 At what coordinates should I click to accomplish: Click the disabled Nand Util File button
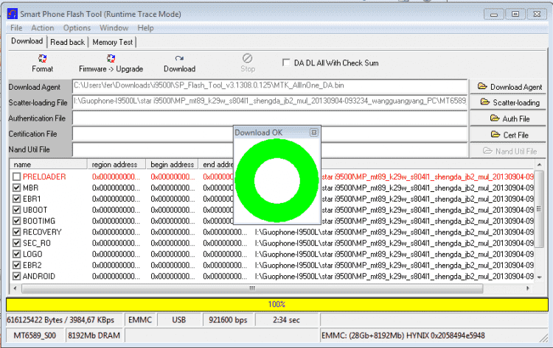coord(507,151)
